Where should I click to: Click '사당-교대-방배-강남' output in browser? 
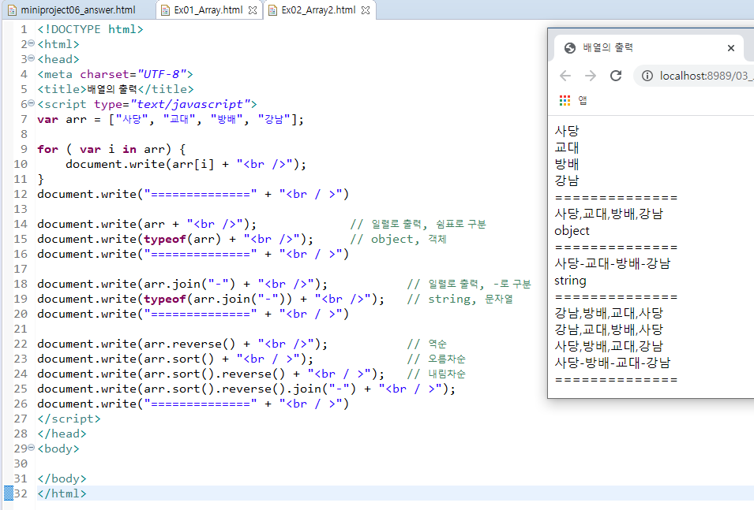(x=612, y=263)
